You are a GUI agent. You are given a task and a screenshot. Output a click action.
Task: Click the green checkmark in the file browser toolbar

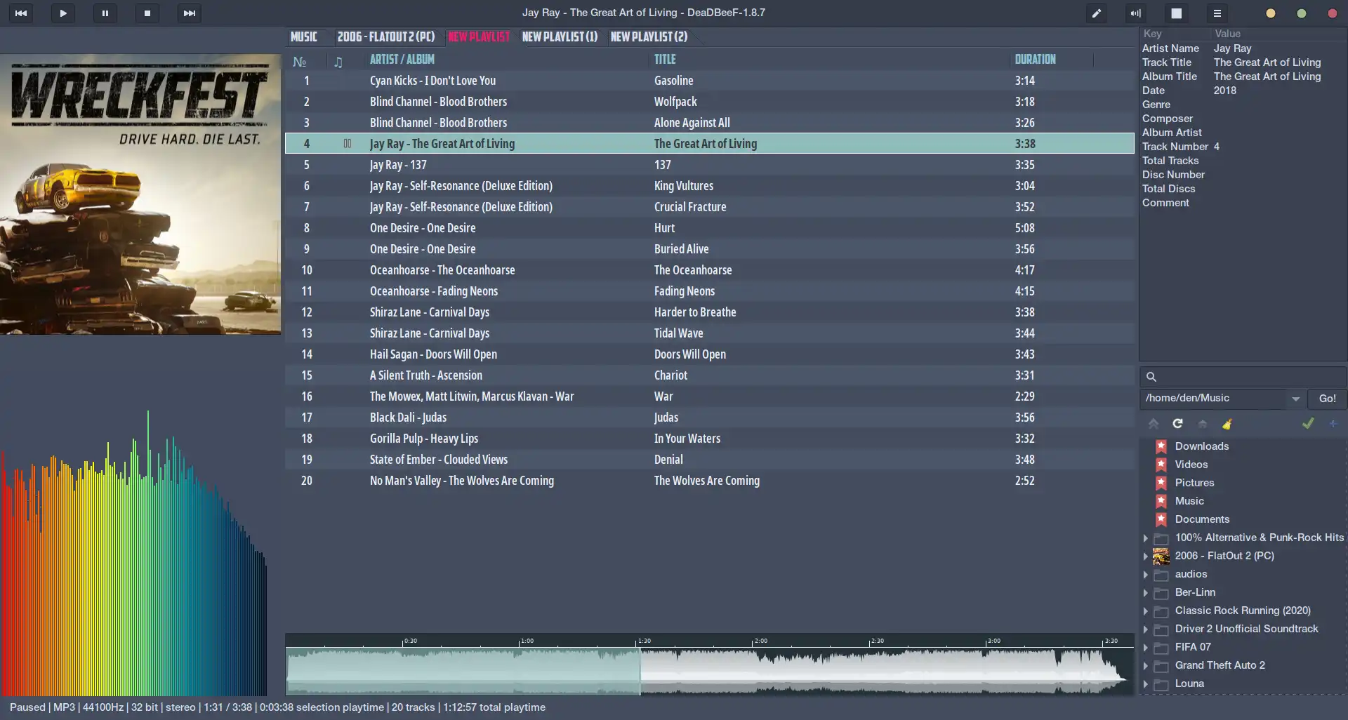pos(1308,423)
